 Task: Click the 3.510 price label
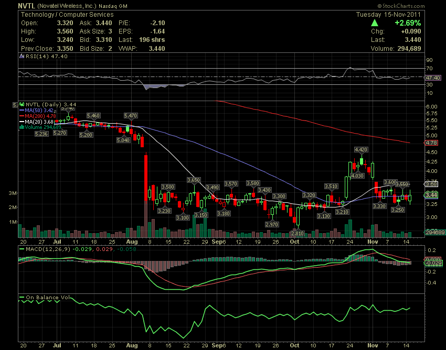(x=331, y=187)
